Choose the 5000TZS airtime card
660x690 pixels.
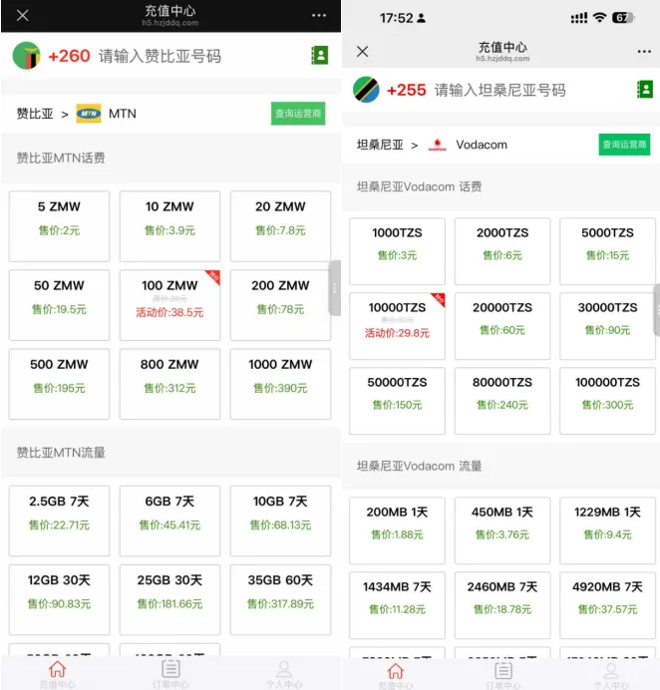[x=607, y=251]
